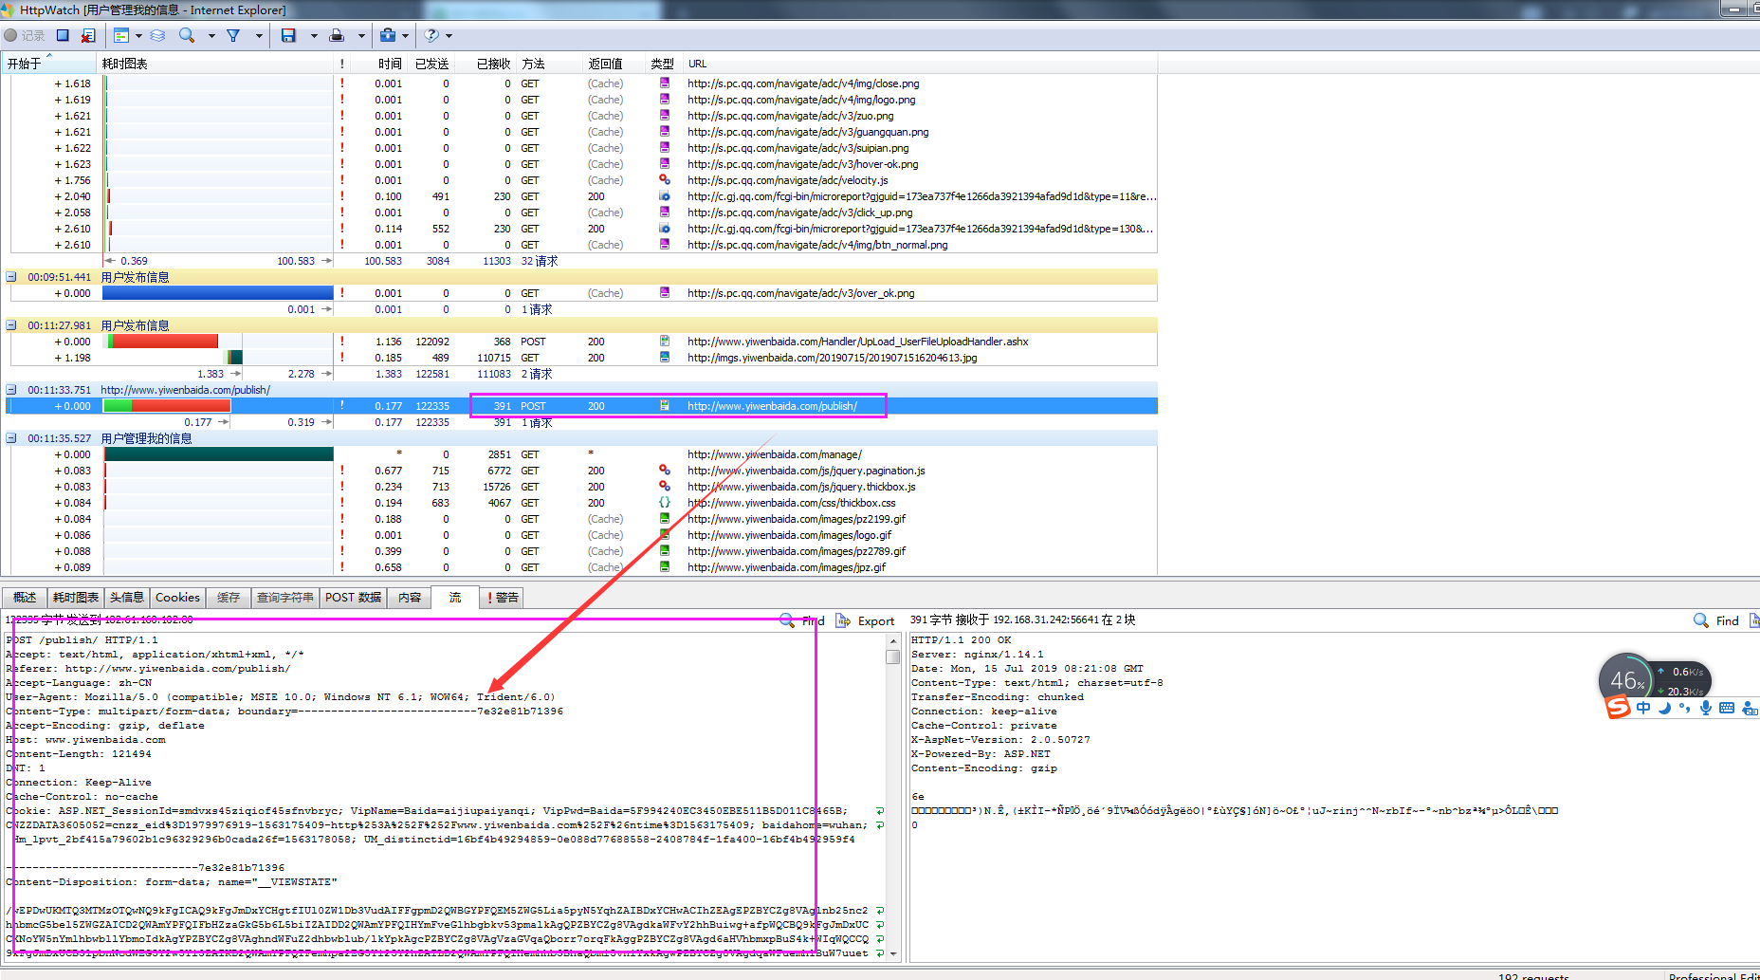Toggle Sogou Chinese/English input mode
Screen dimensions: 1760x980
1643,708
